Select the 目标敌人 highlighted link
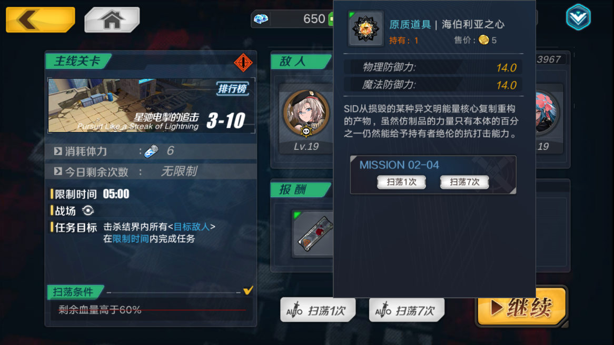614x345 pixels. 192,227
